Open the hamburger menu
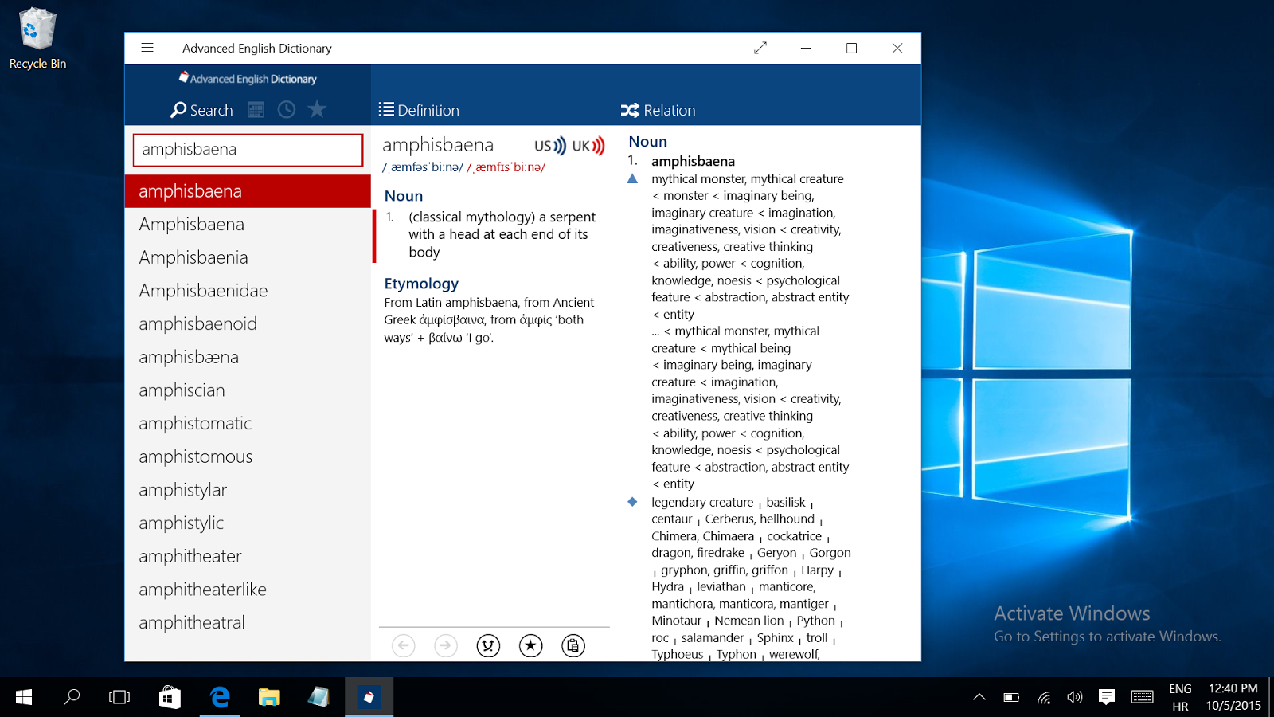The width and height of the screenshot is (1274, 717). tap(147, 48)
